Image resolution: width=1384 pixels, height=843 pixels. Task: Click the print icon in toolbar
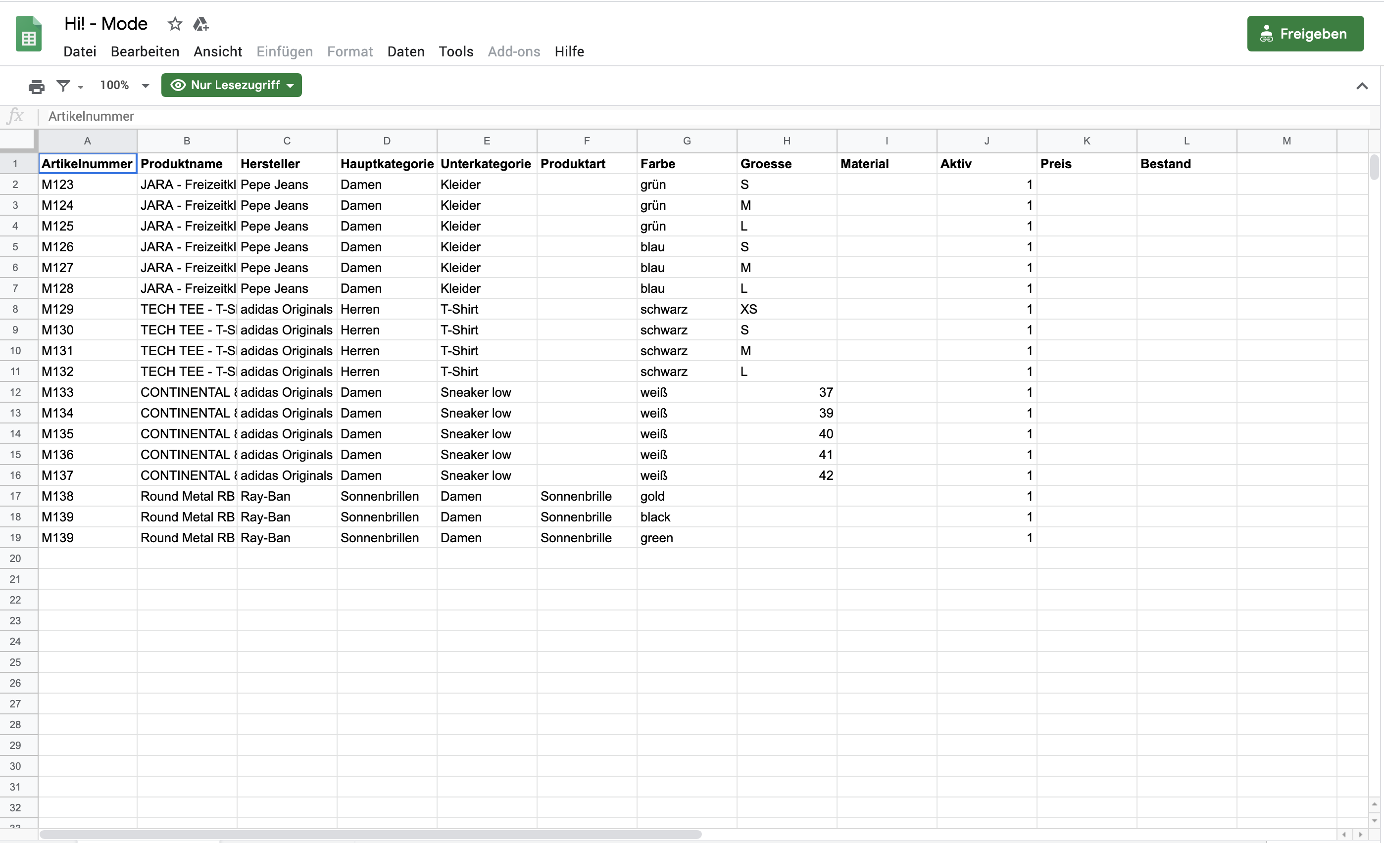(x=36, y=86)
